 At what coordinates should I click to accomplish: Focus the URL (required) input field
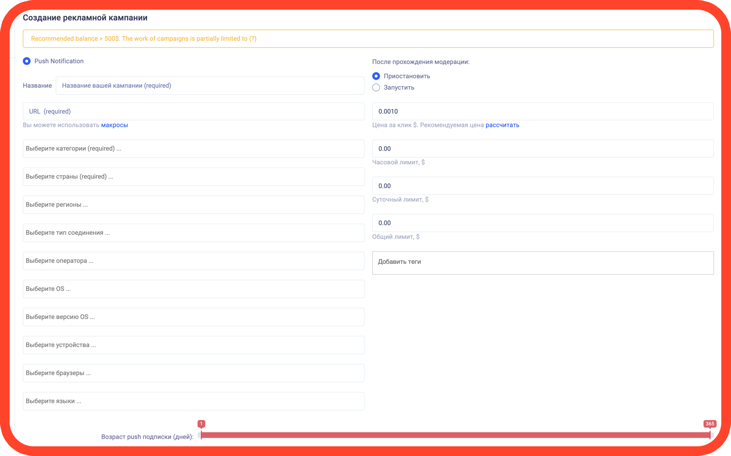click(194, 111)
